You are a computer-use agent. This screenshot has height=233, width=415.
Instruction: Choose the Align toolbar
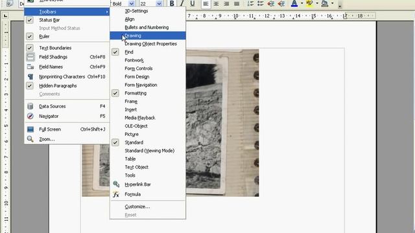tap(148, 19)
